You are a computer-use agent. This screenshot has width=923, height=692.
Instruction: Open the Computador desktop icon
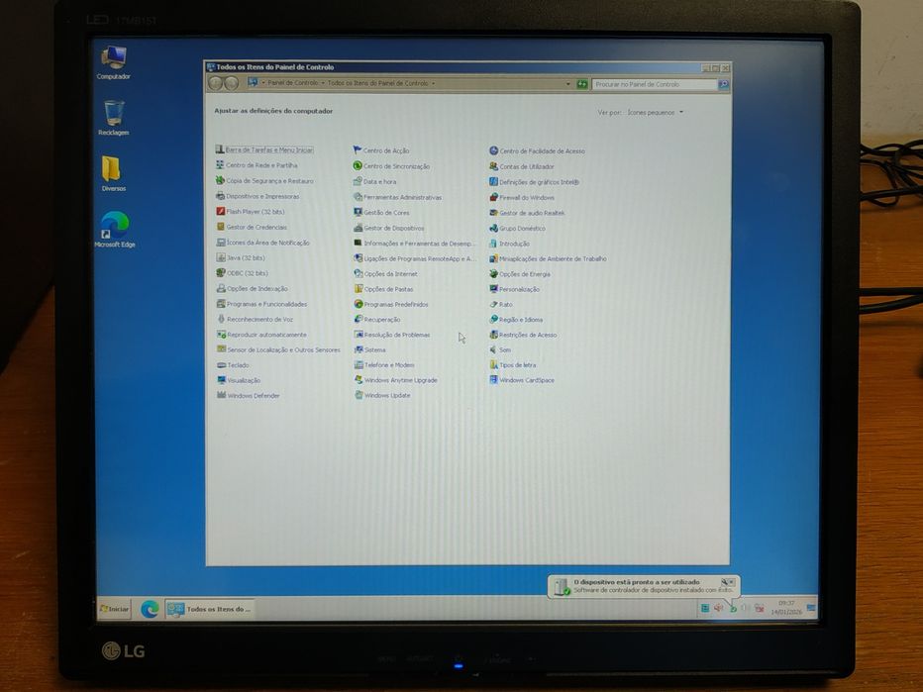pyautogui.click(x=114, y=63)
